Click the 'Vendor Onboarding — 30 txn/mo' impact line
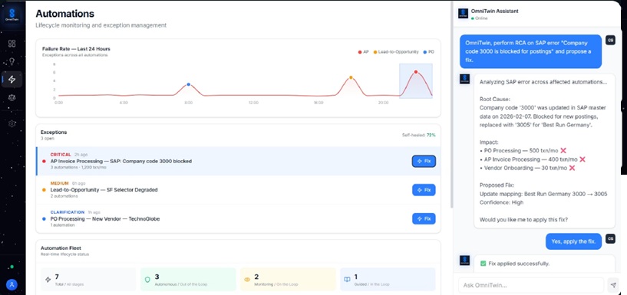The height and width of the screenshot is (295, 627). 527,168
